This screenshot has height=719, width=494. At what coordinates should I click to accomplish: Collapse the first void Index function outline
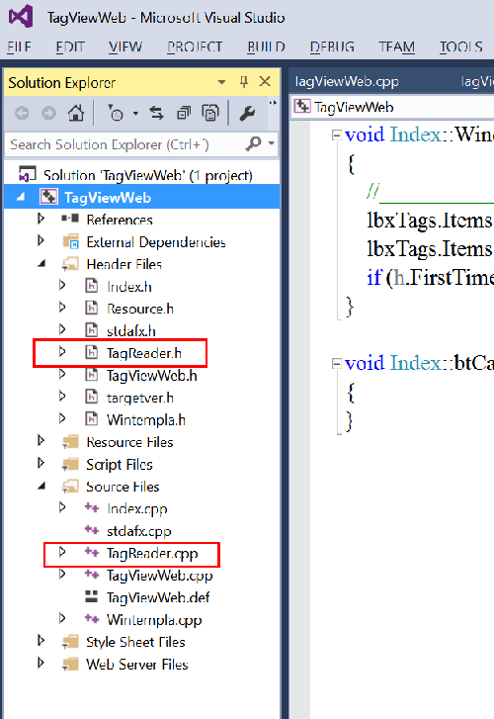click(336, 135)
